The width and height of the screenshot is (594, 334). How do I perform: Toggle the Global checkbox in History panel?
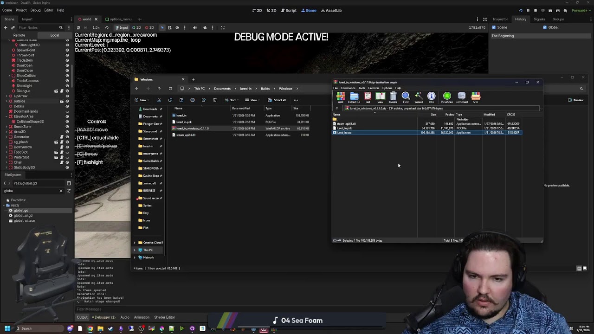click(545, 27)
